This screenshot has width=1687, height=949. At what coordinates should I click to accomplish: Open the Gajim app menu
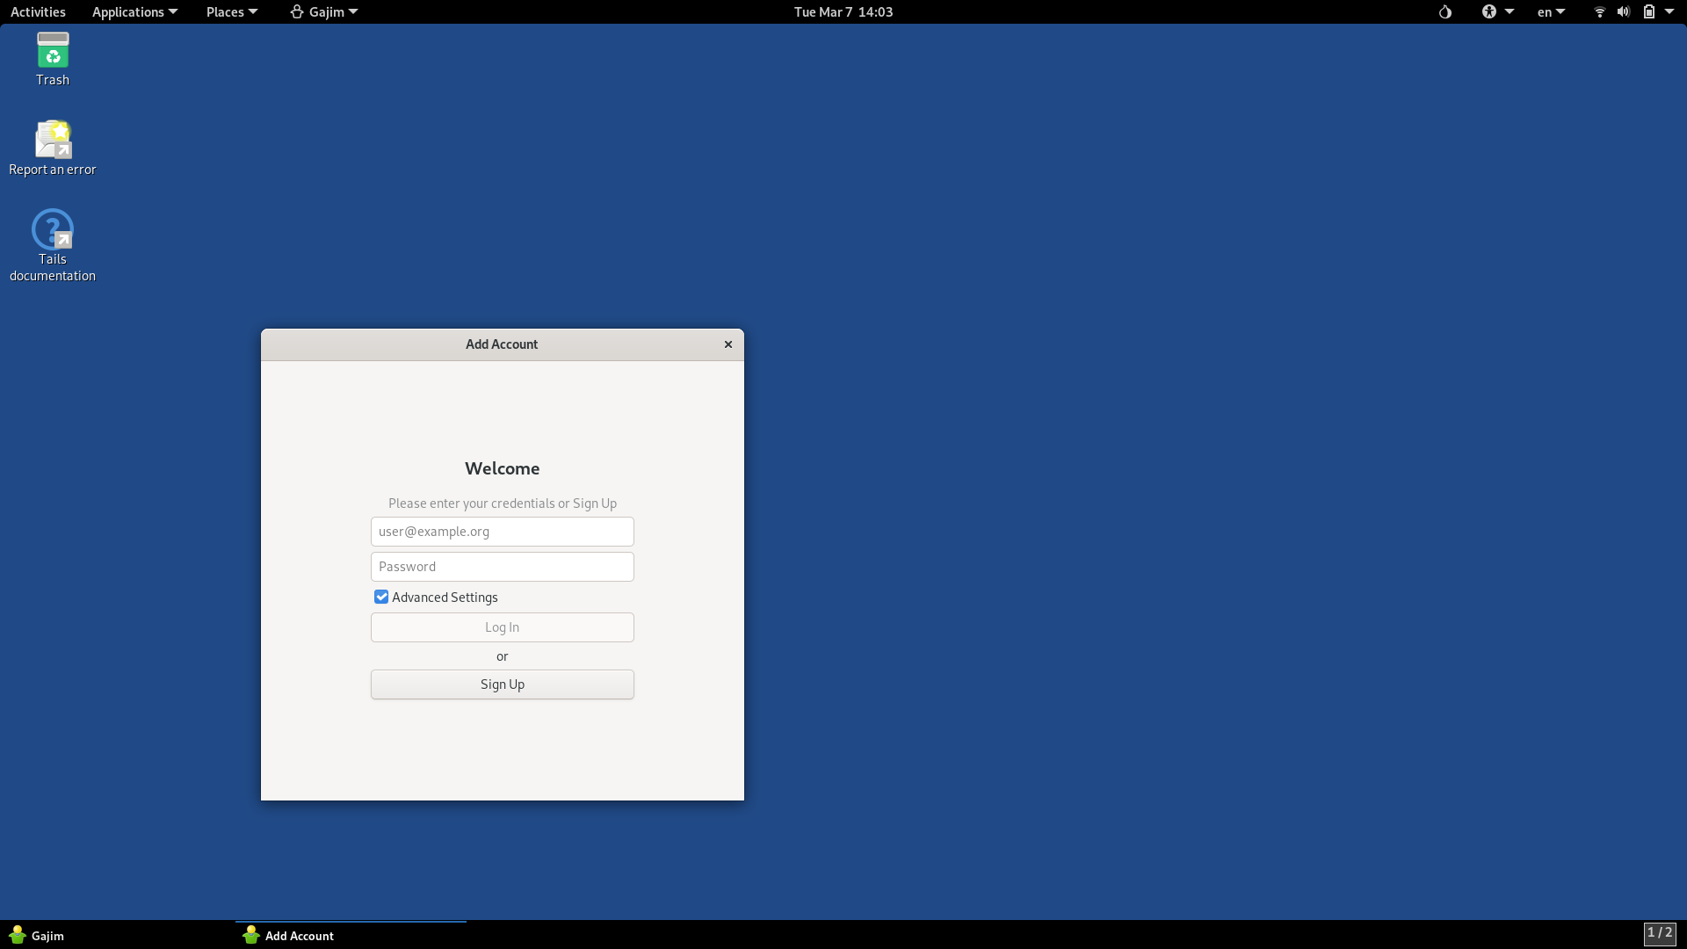(324, 12)
